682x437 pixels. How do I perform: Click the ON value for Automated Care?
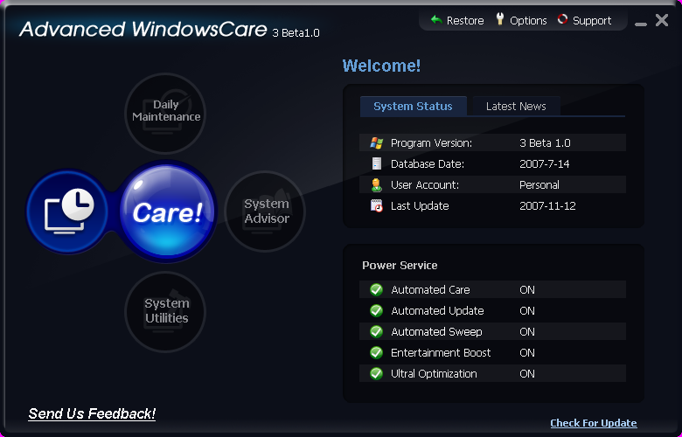point(527,289)
